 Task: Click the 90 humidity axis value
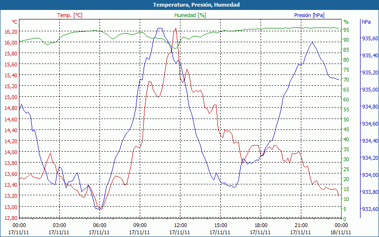pos(346,40)
